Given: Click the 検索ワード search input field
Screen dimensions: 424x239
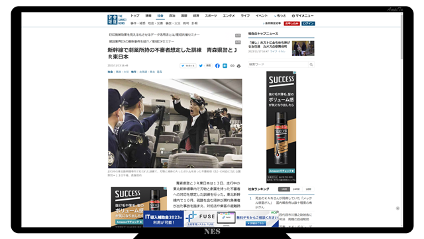Looking at the screenshot, I should [x=278, y=64].
